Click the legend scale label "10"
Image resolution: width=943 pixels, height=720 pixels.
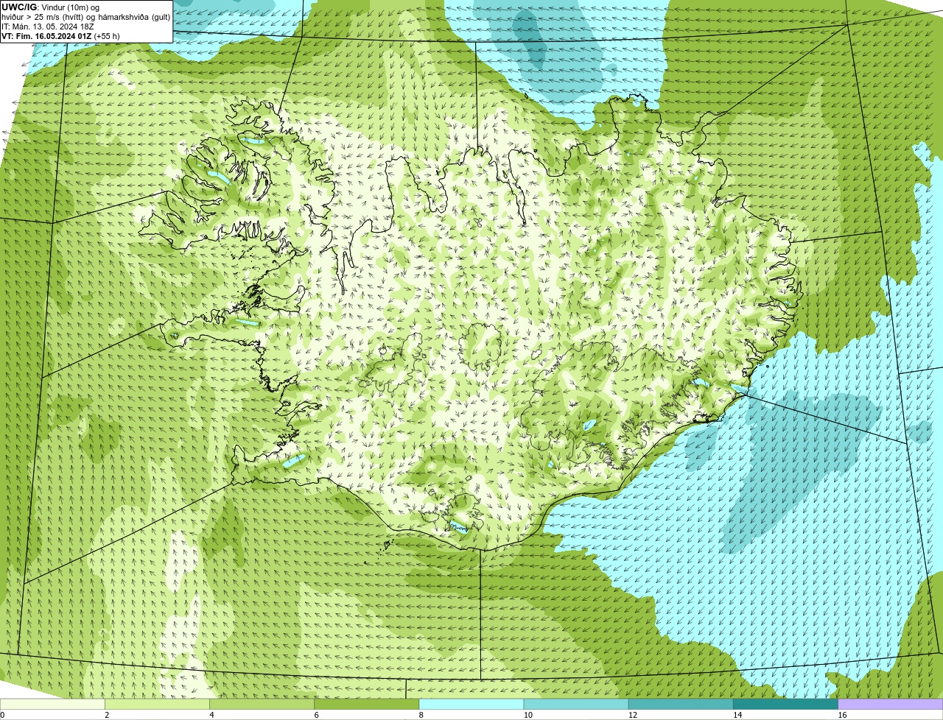[528, 715]
